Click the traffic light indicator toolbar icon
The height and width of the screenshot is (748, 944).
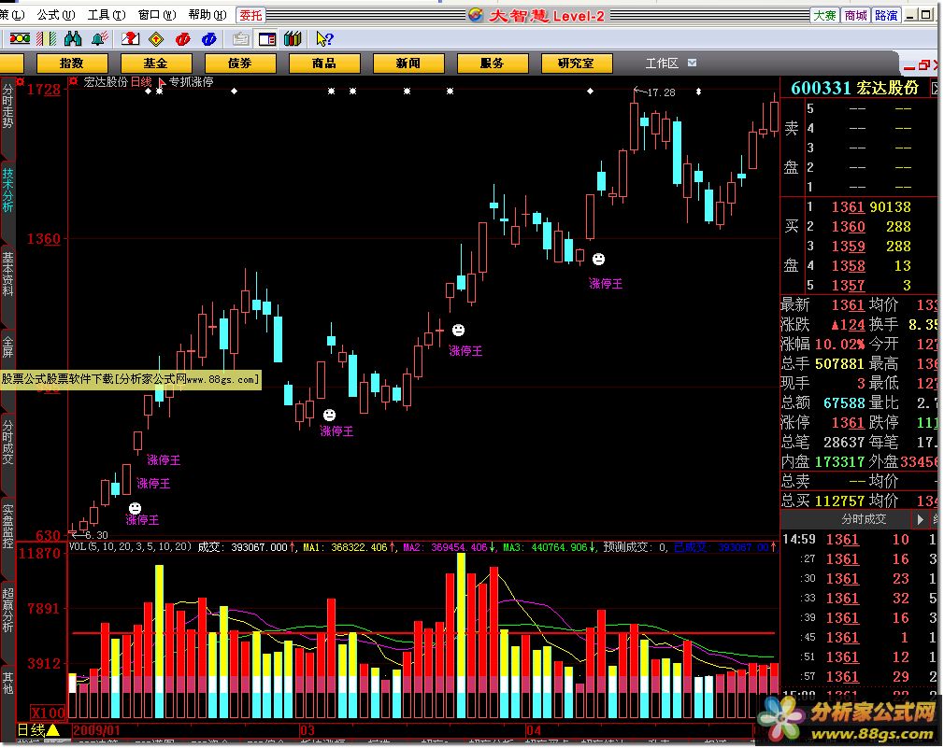pos(20,39)
